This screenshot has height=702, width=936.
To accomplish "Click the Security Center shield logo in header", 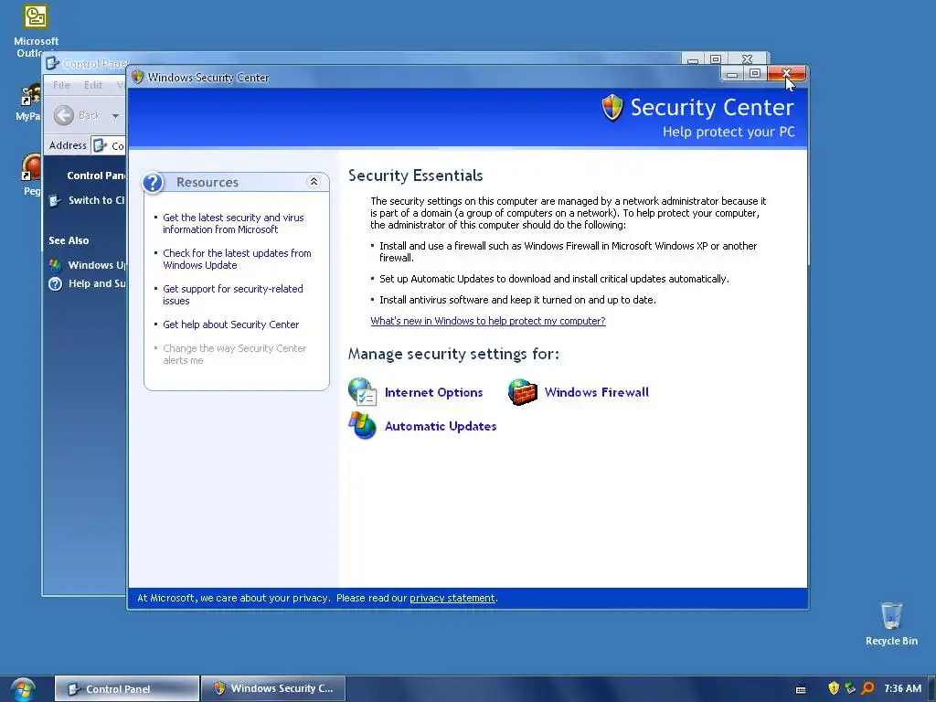I will coord(612,108).
